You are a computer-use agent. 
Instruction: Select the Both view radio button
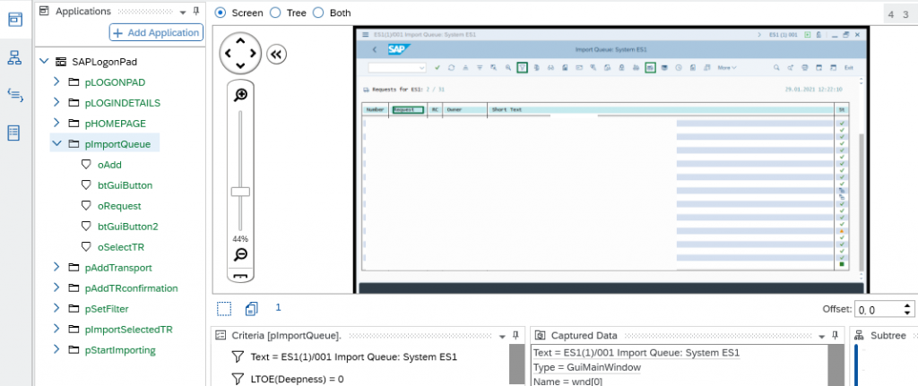coord(318,13)
